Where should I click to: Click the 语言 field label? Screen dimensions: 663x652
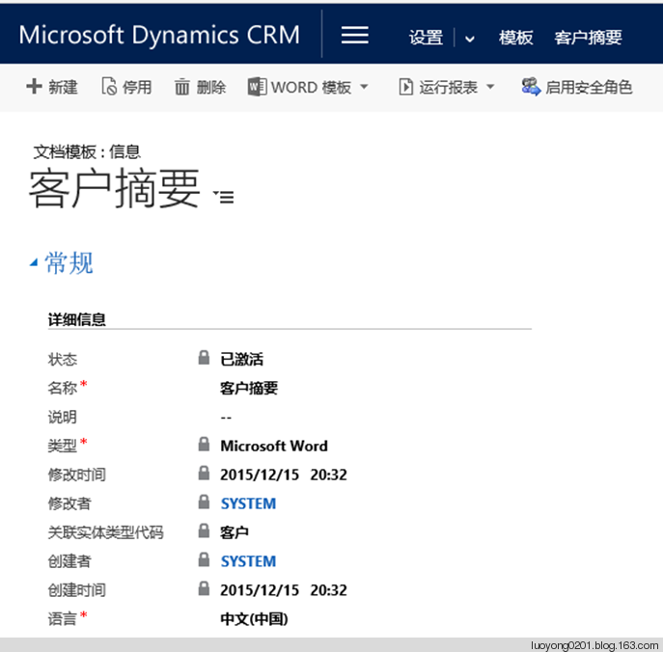pyautogui.click(x=62, y=619)
